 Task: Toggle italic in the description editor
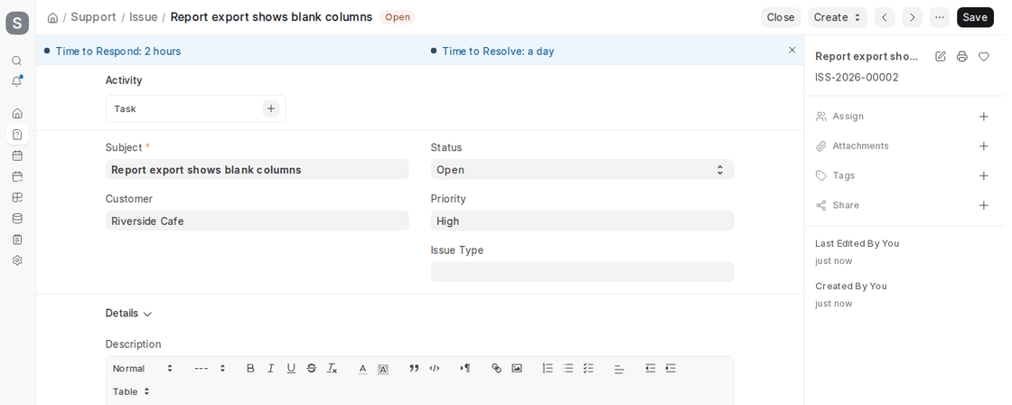[271, 368]
